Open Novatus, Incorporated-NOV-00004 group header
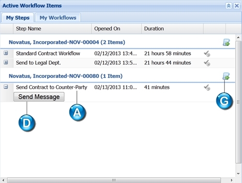Image resolution: width=242 pixels, height=183 pixels. 67,42
